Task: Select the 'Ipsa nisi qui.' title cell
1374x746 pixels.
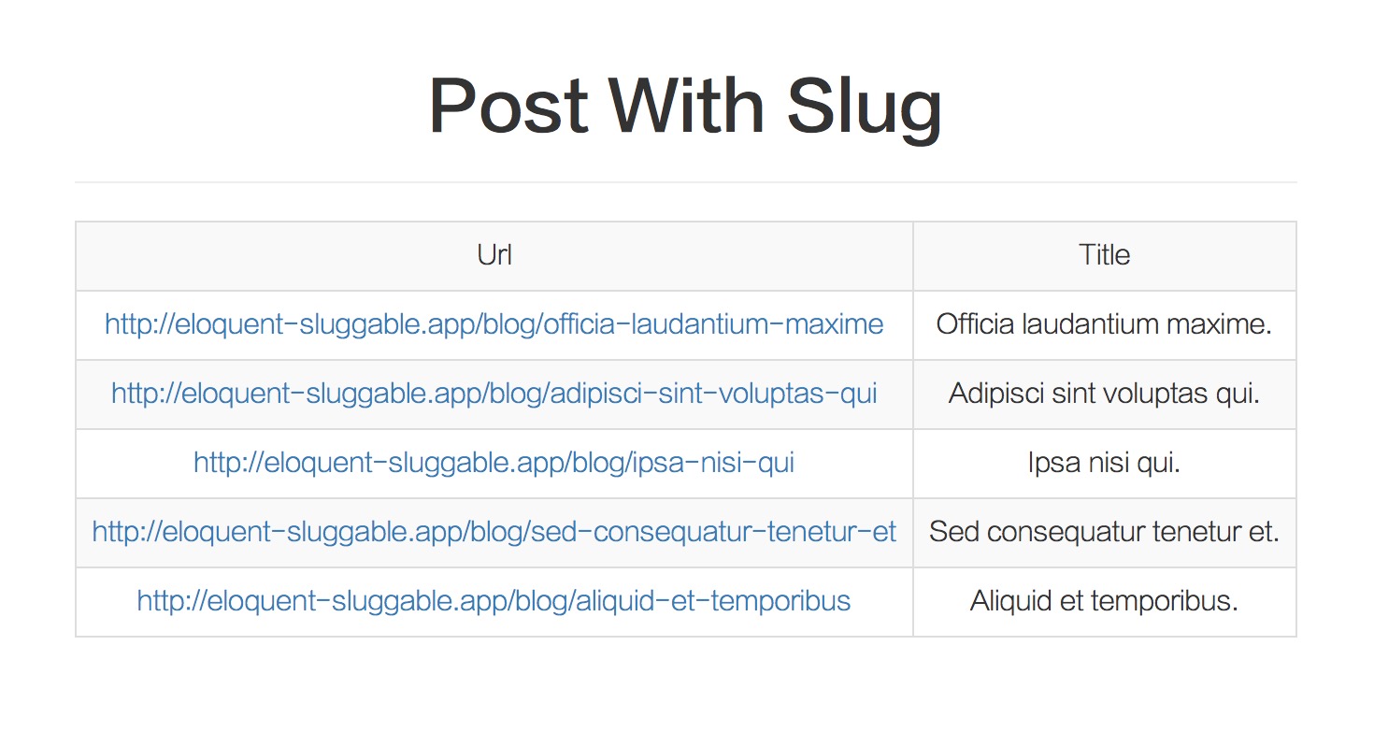Action: tap(1104, 463)
